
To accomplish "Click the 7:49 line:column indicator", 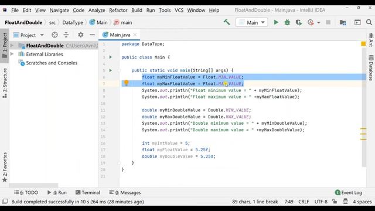I will click(289, 202).
